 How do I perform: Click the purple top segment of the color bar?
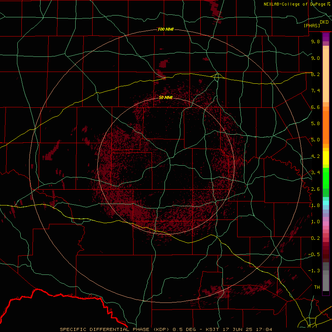pyautogui.click(x=326, y=37)
